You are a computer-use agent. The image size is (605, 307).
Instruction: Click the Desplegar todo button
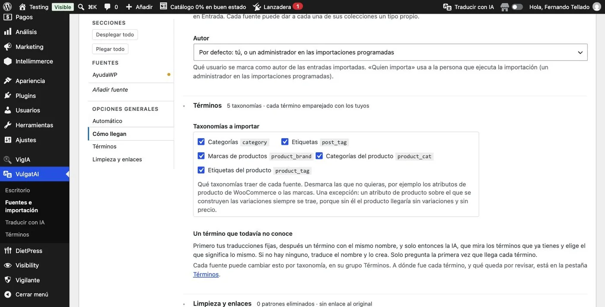[115, 34]
